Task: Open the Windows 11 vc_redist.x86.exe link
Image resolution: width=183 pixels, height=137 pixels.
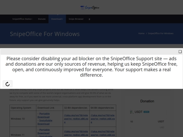Action: tap(76, 133)
